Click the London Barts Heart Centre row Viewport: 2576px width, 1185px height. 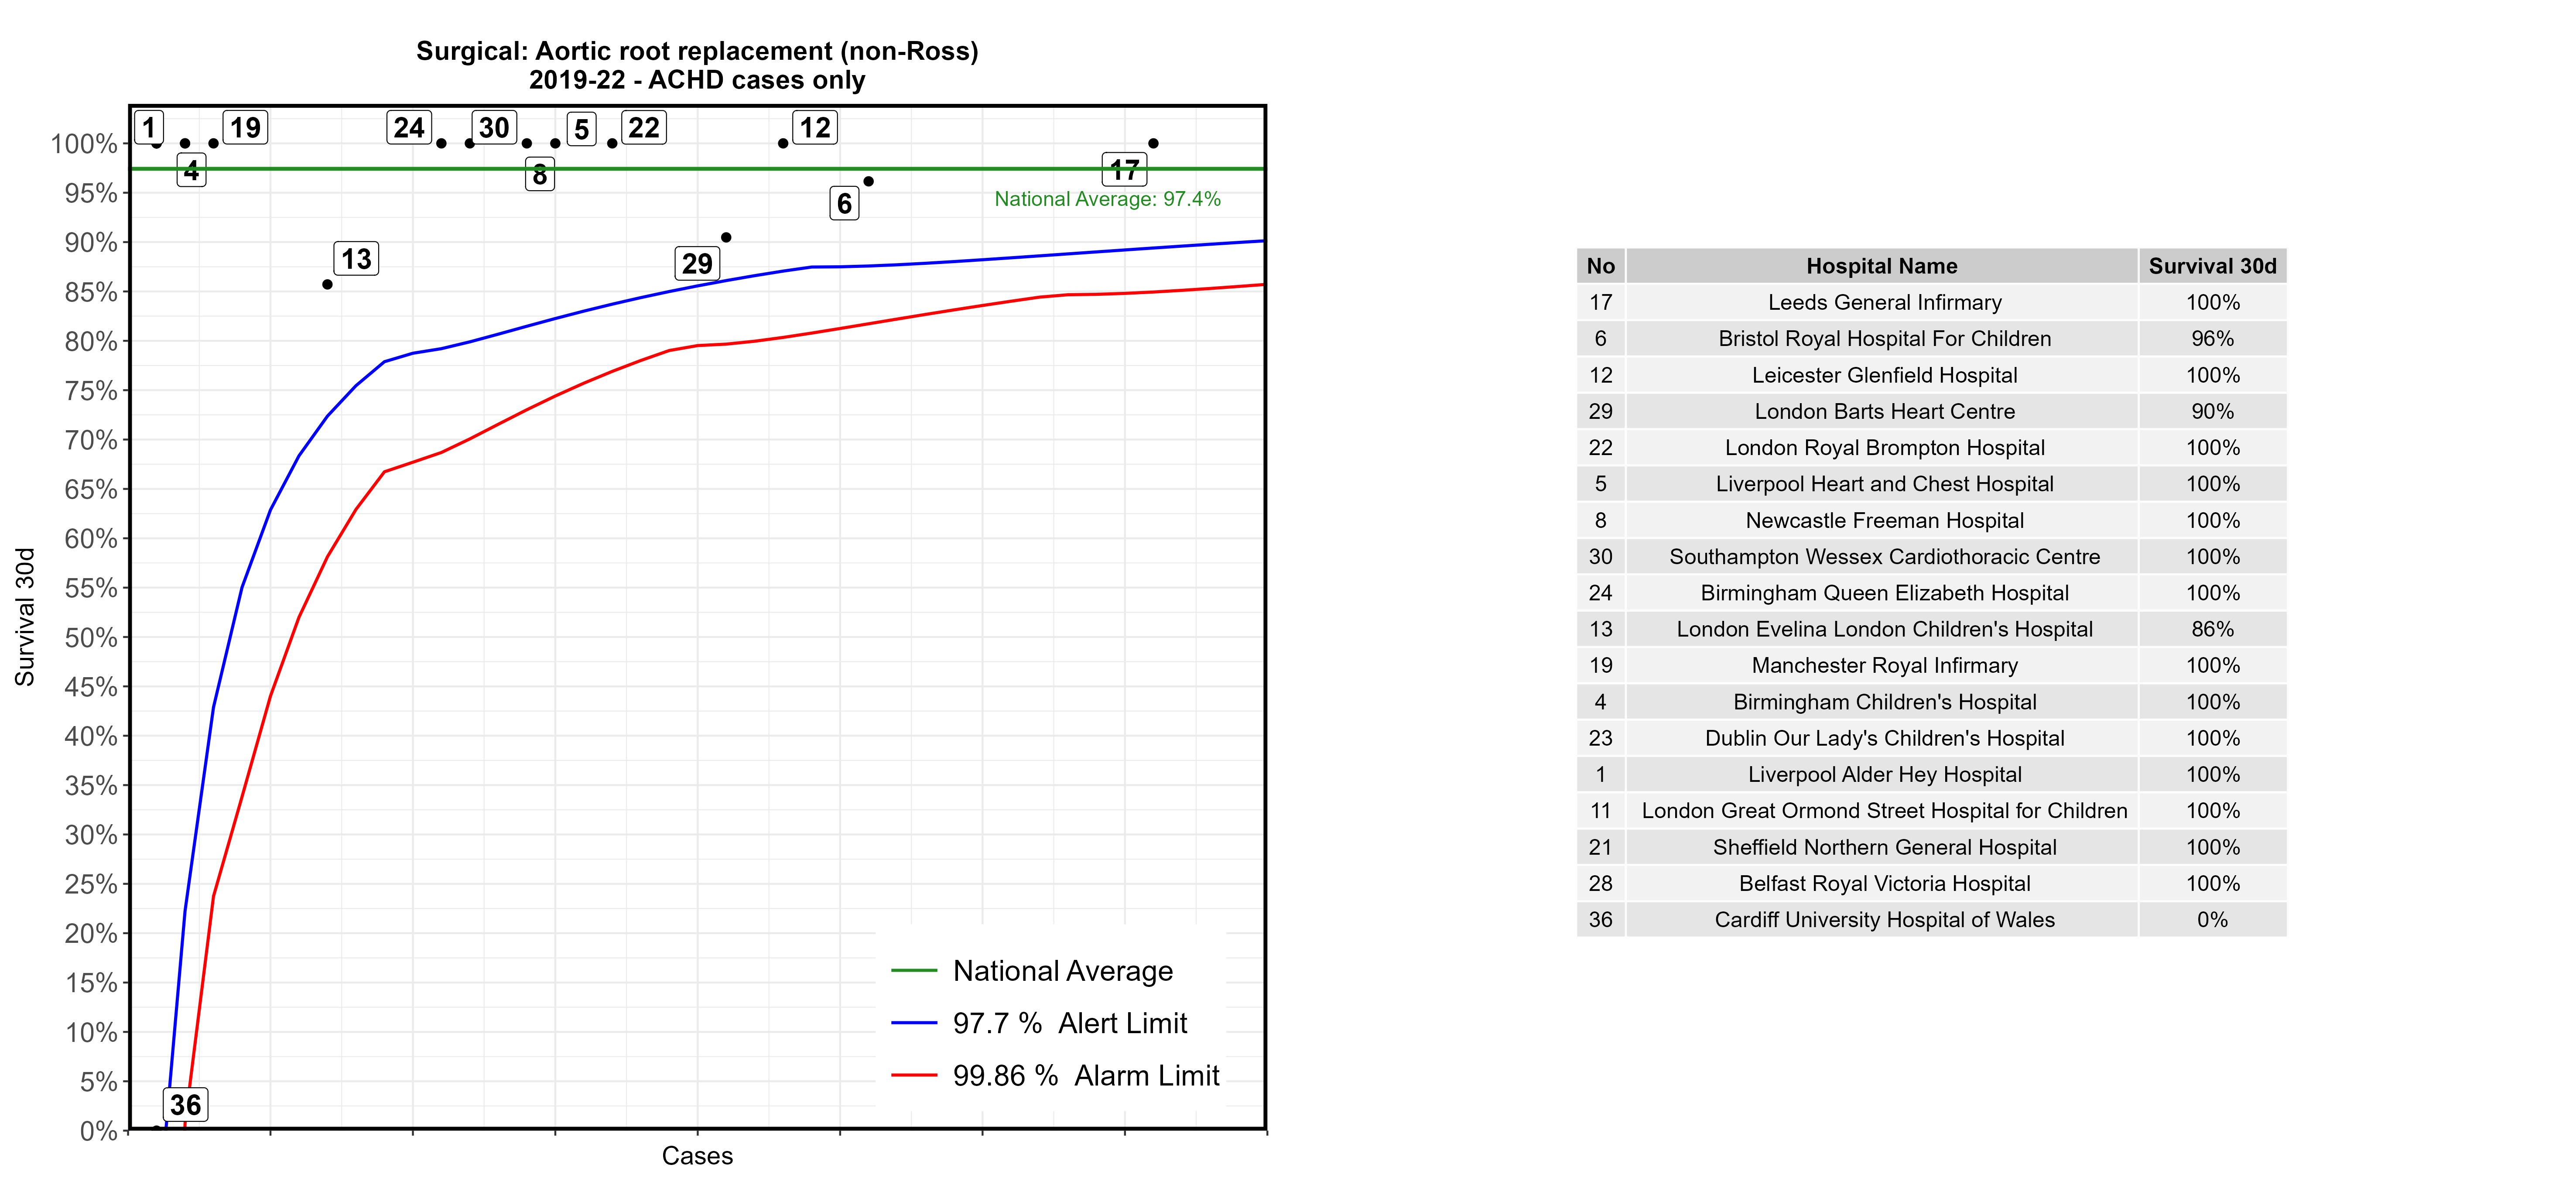(1884, 411)
